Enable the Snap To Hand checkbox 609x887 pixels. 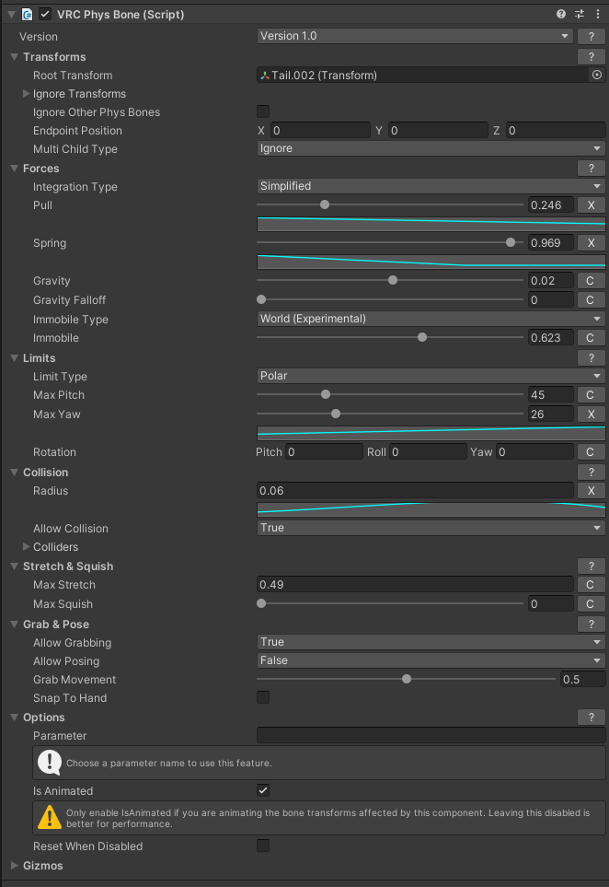point(263,697)
